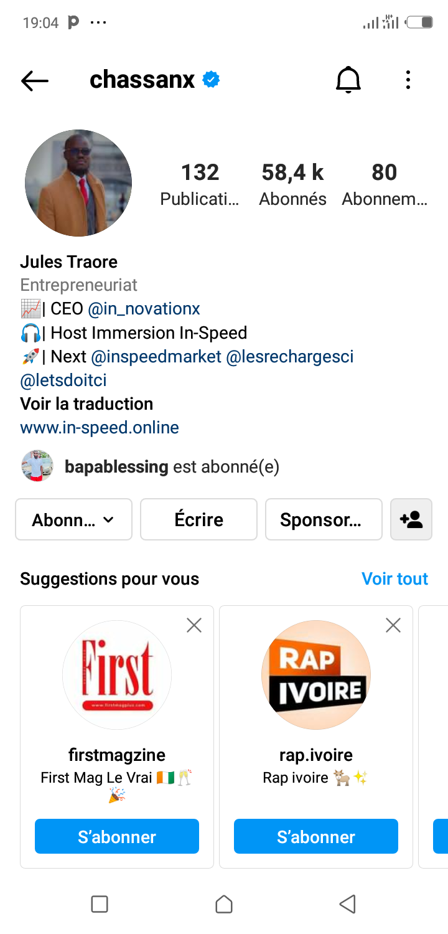Viewport: 448px width, 934px height.
Task: Follow rap.ivoire with S'abonner button
Action: pos(316,836)
